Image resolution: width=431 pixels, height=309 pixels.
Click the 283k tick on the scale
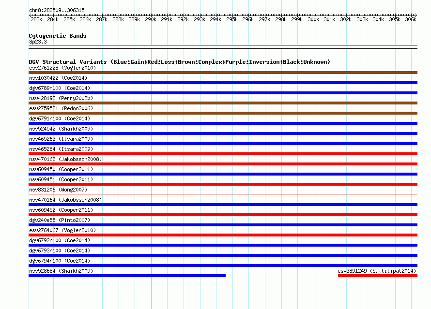click(36, 20)
